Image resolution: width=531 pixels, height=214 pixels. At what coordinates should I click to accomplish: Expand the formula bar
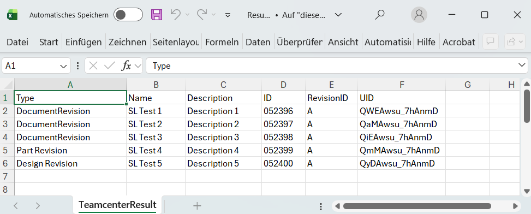click(x=522, y=66)
